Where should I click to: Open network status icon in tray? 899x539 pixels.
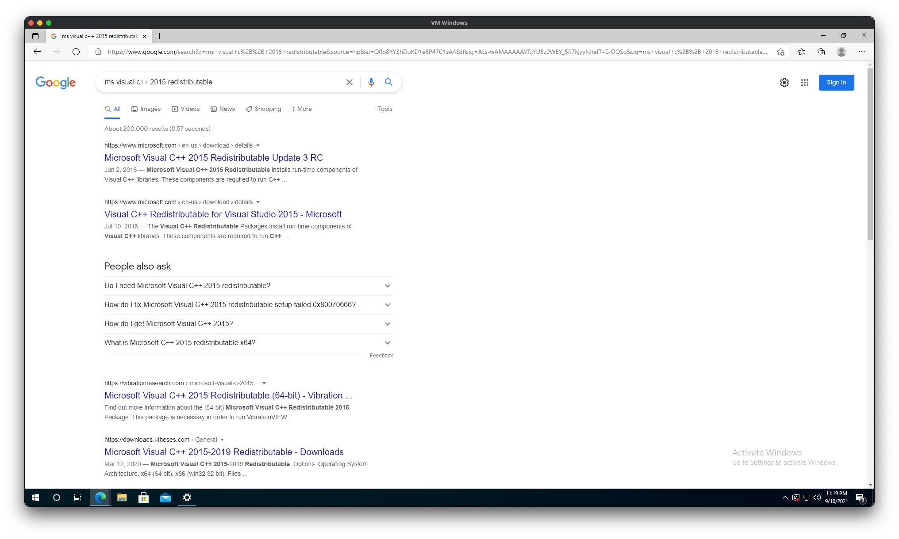point(807,497)
